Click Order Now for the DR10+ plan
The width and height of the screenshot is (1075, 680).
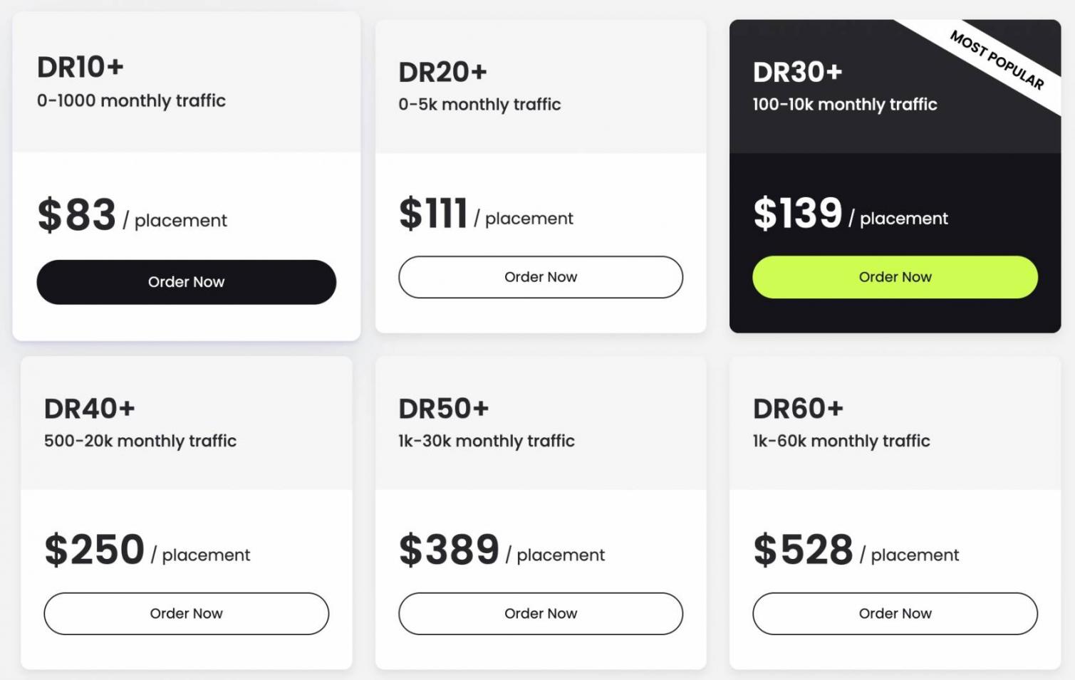point(186,282)
